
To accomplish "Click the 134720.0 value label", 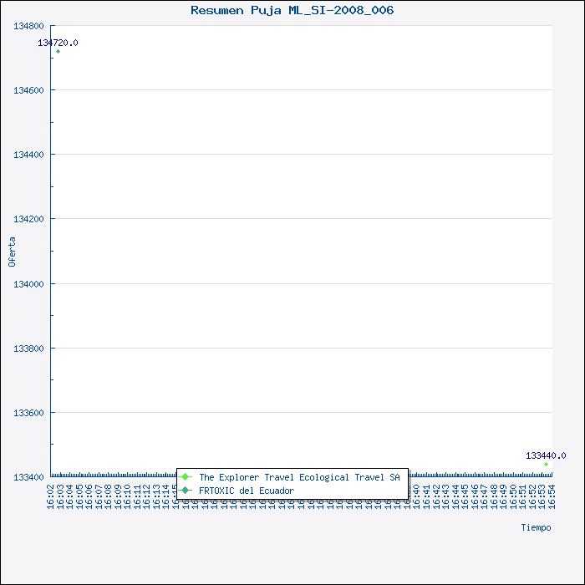I will (x=58, y=43).
